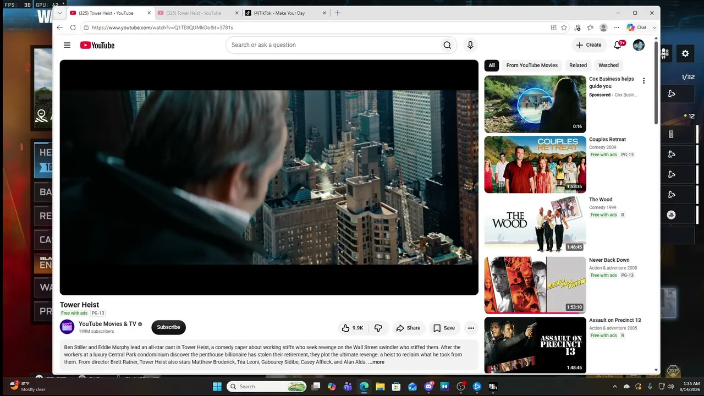This screenshot has height=396, width=704.
Task: Open the YouTube Movies & TV channel name
Action: pyautogui.click(x=107, y=324)
